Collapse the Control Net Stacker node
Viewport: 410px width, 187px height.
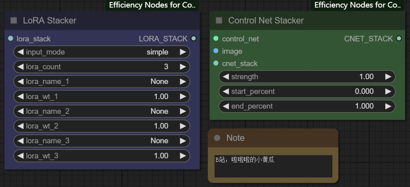point(219,20)
